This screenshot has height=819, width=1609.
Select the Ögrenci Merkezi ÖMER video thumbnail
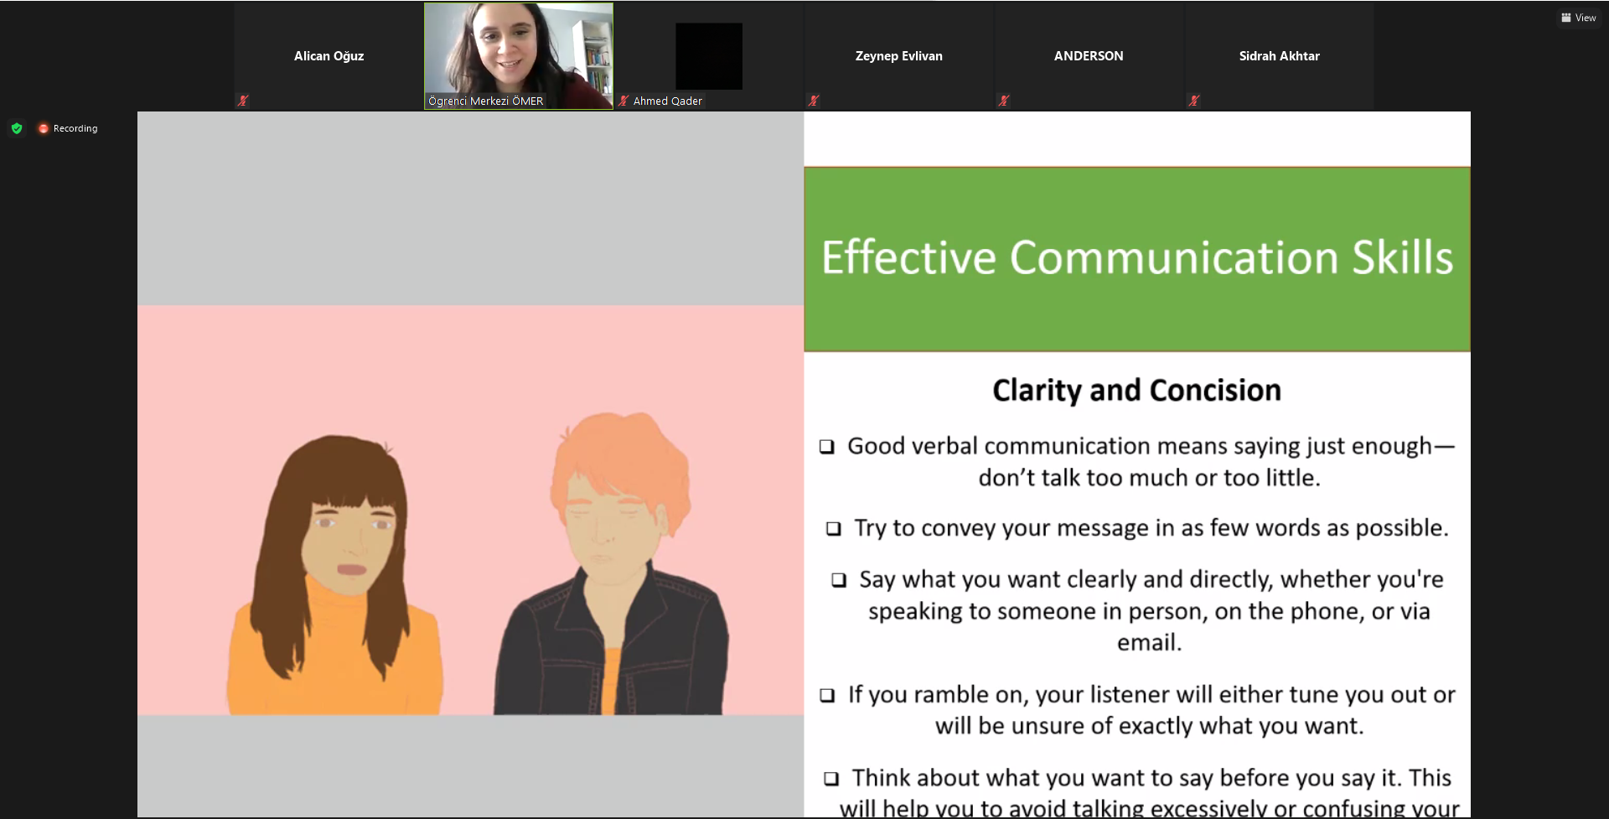pyautogui.click(x=518, y=50)
